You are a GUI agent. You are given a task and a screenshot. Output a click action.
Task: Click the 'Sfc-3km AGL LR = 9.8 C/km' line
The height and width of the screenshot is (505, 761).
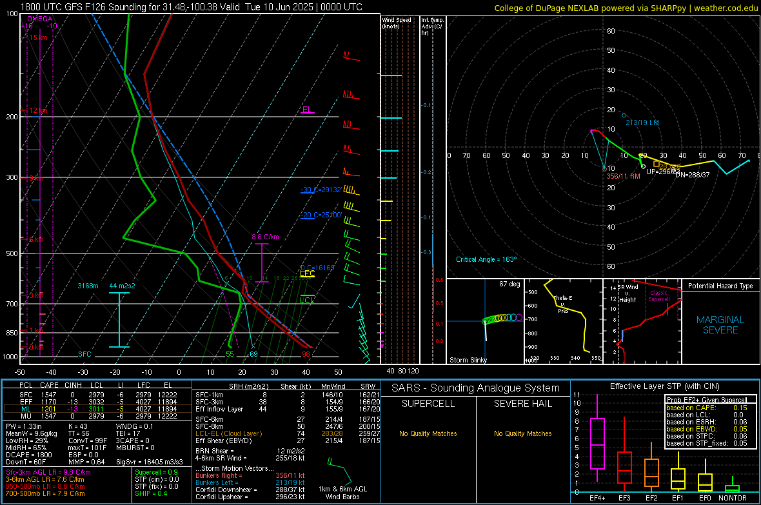(x=48, y=472)
